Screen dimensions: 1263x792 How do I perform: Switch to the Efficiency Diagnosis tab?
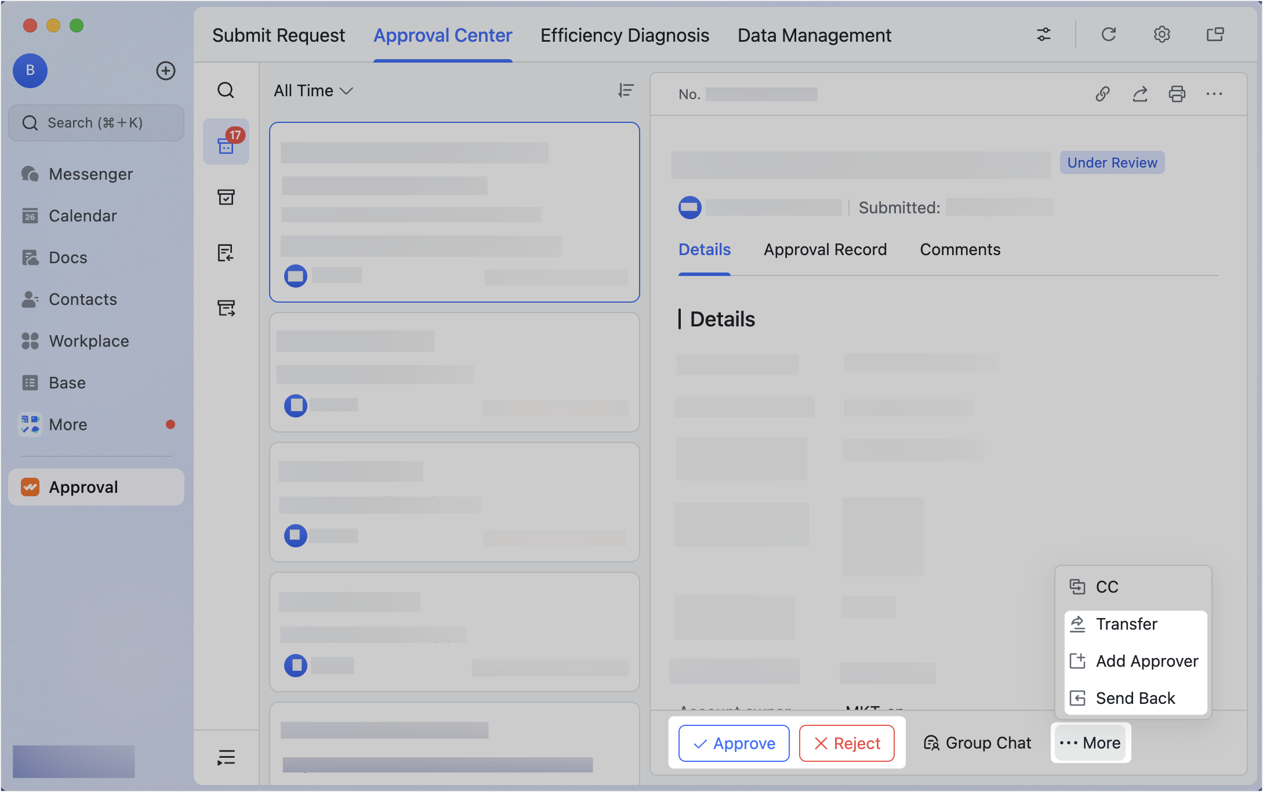pyautogui.click(x=625, y=35)
